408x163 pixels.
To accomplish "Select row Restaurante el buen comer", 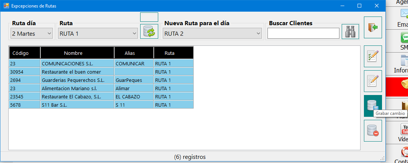I will coord(101,72).
